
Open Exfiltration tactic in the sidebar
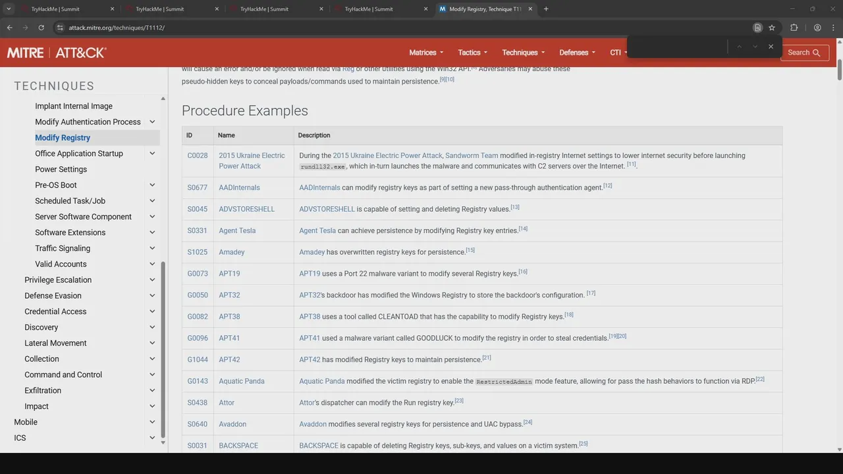point(43,390)
